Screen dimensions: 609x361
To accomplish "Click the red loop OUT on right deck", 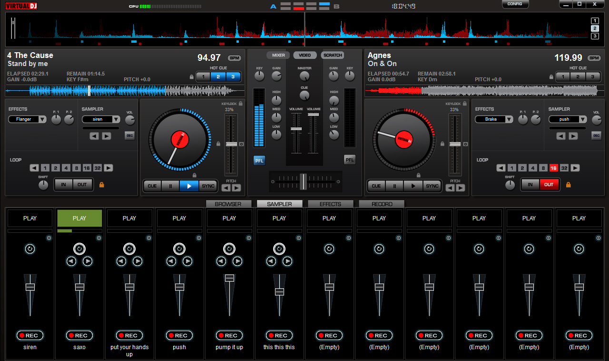I will 549,184.
